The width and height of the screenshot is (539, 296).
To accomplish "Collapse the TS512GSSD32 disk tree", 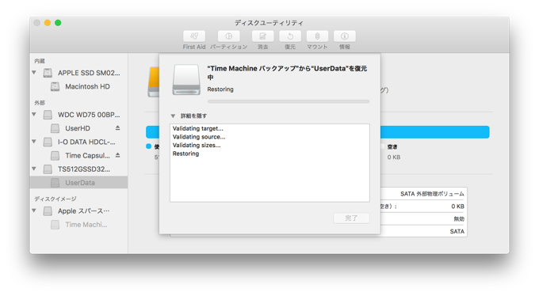I will pos(34,169).
